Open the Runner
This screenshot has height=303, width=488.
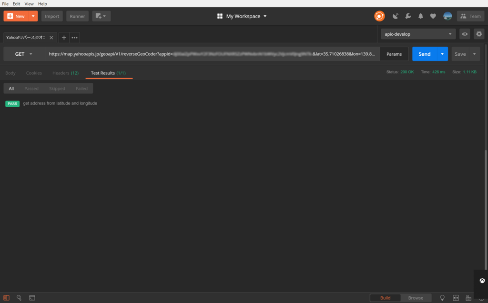click(77, 16)
